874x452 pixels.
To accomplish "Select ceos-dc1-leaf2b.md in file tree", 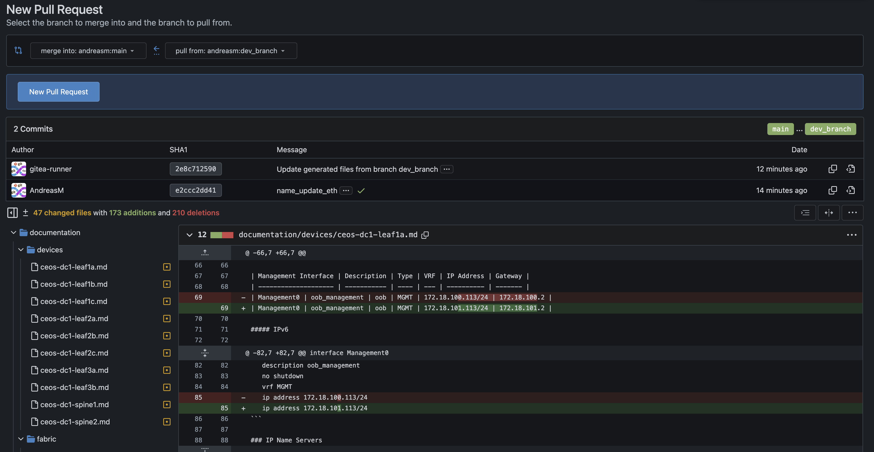I will click(74, 336).
